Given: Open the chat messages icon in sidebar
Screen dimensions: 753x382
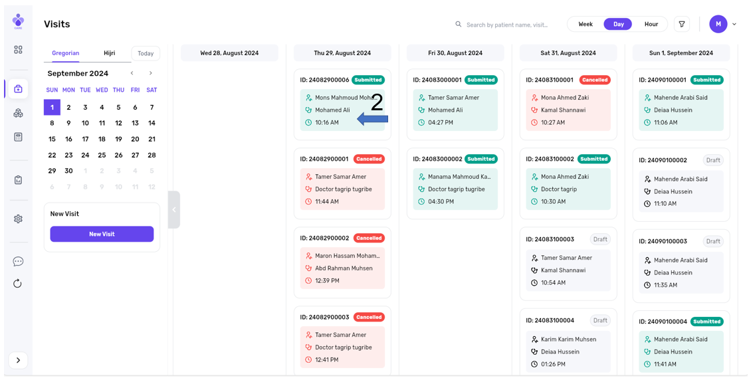Looking at the screenshot, I should pyautogui.click(x=18, y=261).
